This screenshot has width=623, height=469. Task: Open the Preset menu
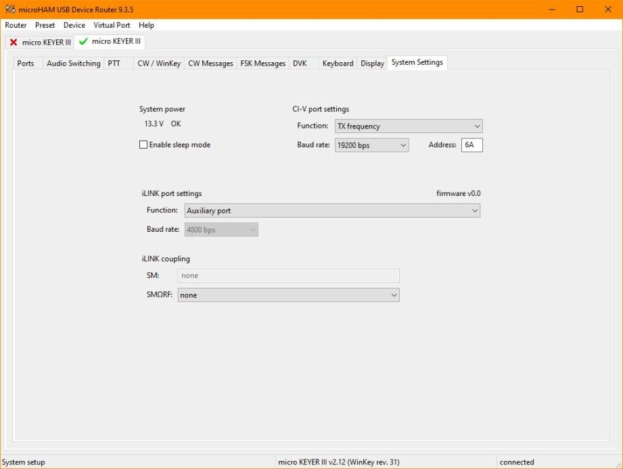coord(45,25)
